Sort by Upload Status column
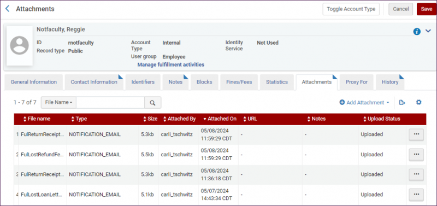Viewport: 437px width, 206px height. [381, 119]
